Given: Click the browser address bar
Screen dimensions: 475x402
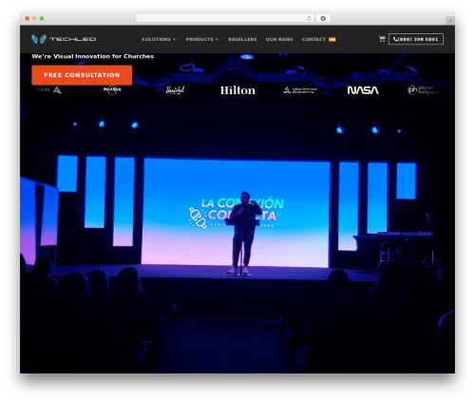Looking at the screenshot, I should pos(225,18).
